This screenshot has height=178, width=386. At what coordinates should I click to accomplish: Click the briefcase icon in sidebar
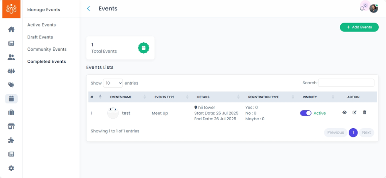click(11, 112)
